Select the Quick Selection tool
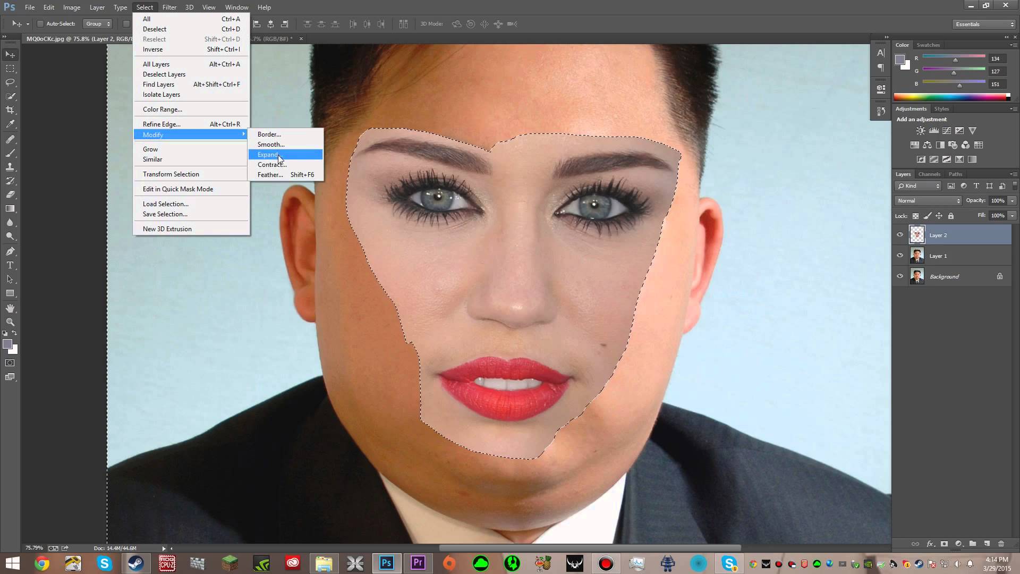 (10, 96)
